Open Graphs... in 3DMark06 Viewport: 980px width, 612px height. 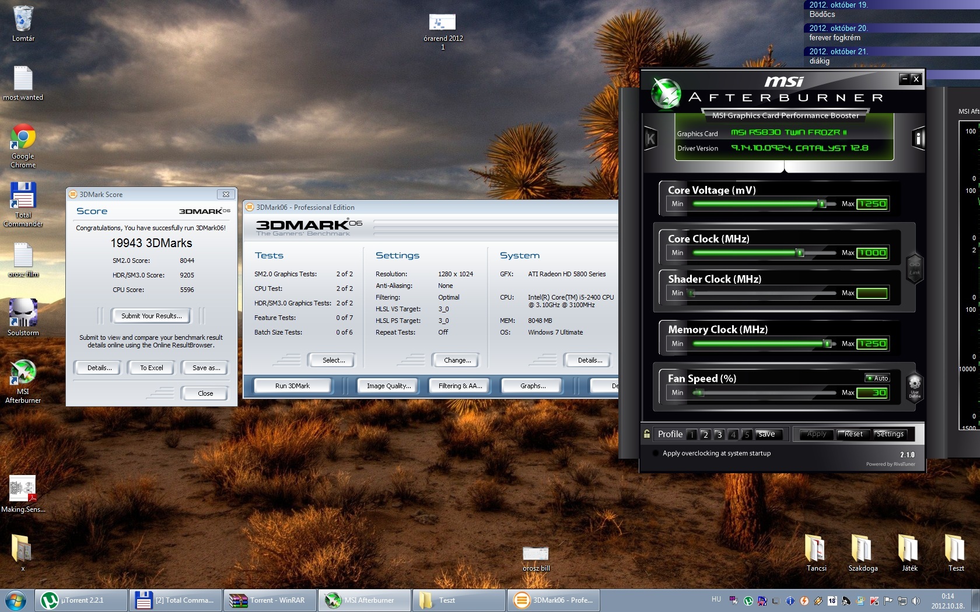533,386
